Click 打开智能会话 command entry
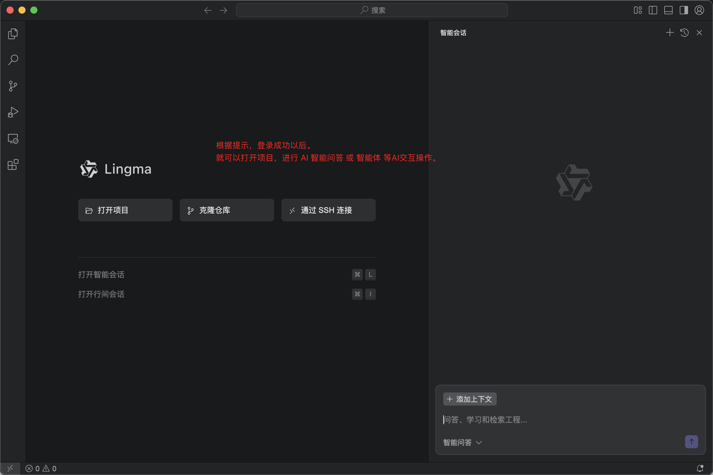The image size is (713, 475). 101,274
